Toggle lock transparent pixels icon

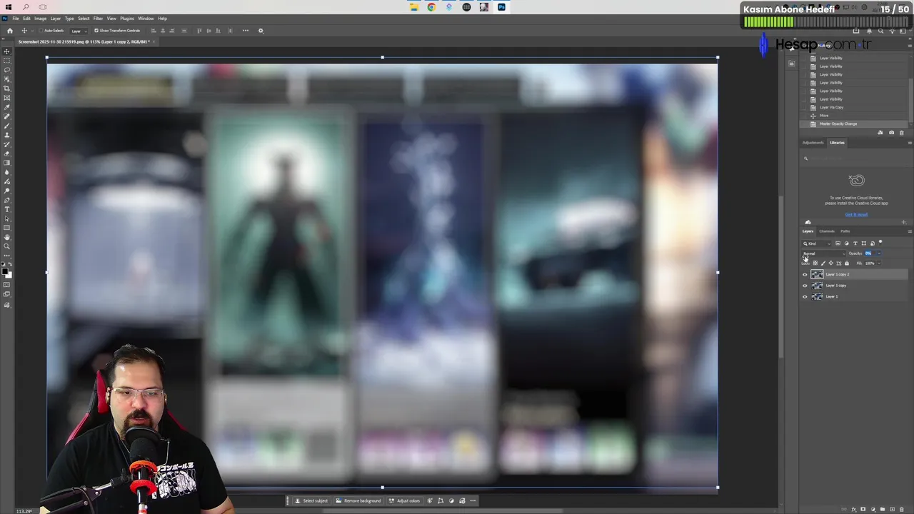coord(815,263)
